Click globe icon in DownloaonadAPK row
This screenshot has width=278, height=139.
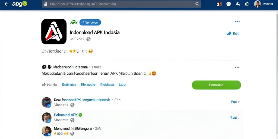72,105
